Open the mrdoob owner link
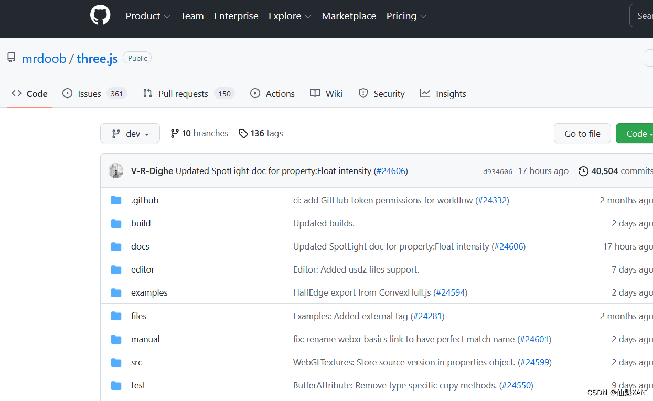Image resolution: width=653 pixels, height=401 pixels. 44,58
